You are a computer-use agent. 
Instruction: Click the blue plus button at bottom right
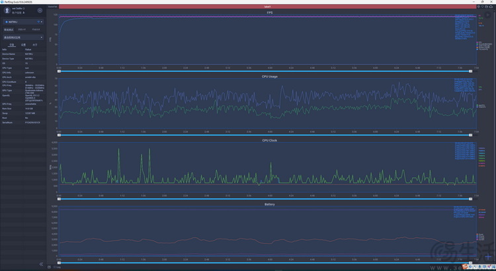[488, 256]
